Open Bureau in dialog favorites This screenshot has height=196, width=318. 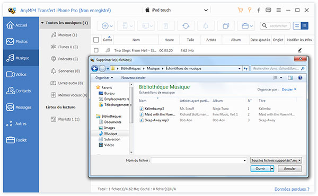point(109,93)
